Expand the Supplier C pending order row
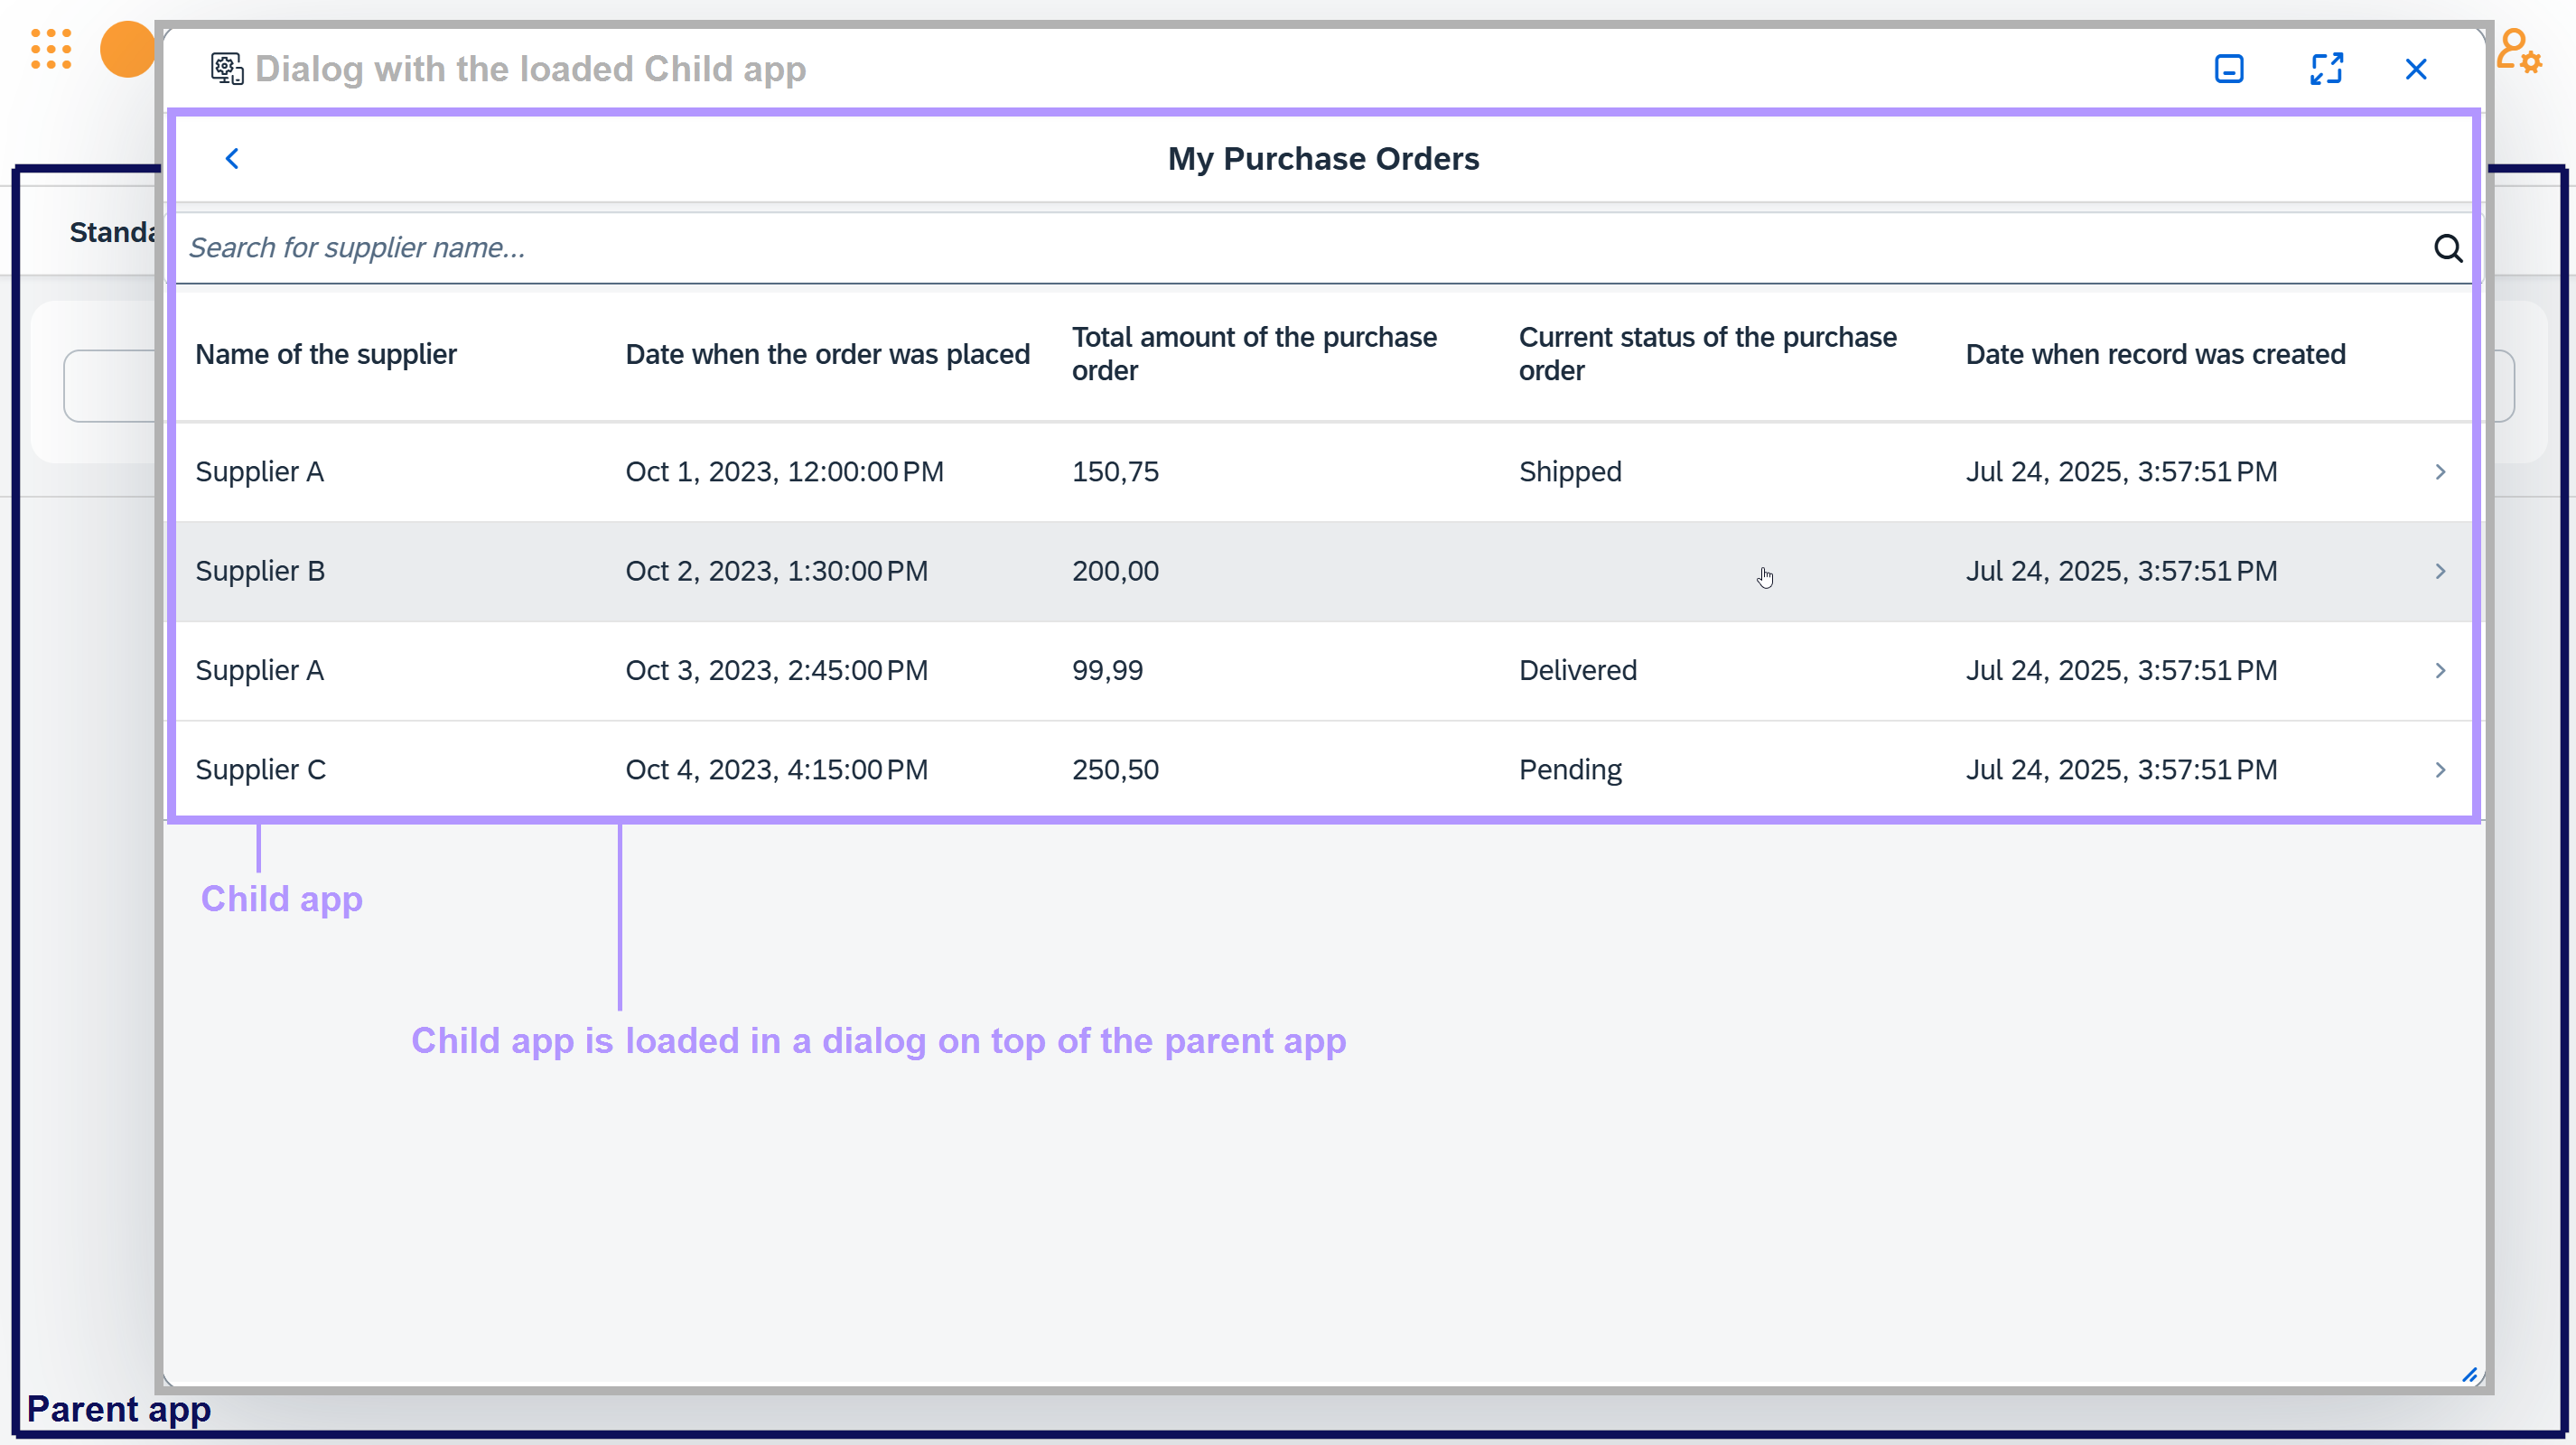This screenshot has height=1445, width=2576. (2442, 769)
